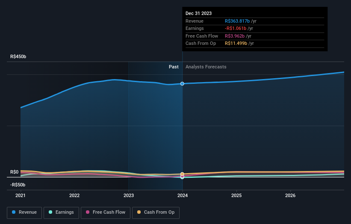Click the 2025 x-axis label
Screen dimensions: 351x224
pos(236,196)
